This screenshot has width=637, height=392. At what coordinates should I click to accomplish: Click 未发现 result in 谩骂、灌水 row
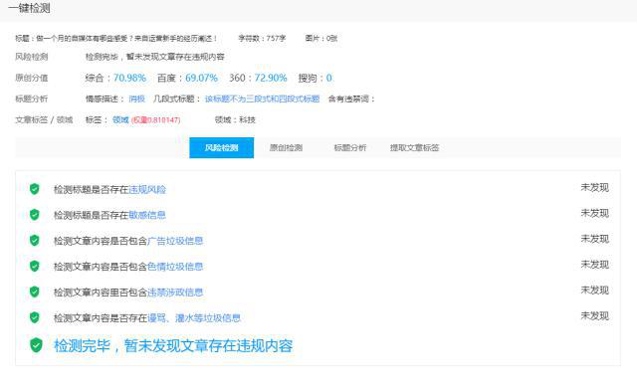(595, 316)
